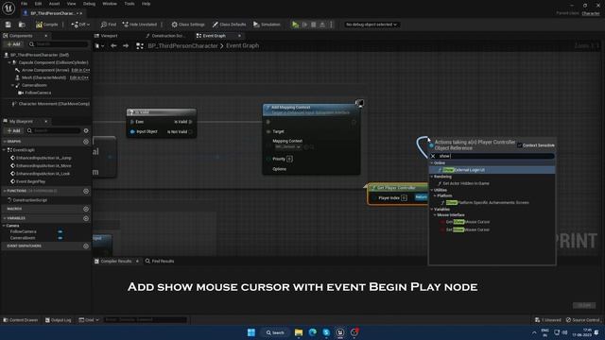Select Show External Login UI action
This screenshot has width=605, height=340.
(x=492, y=170)
